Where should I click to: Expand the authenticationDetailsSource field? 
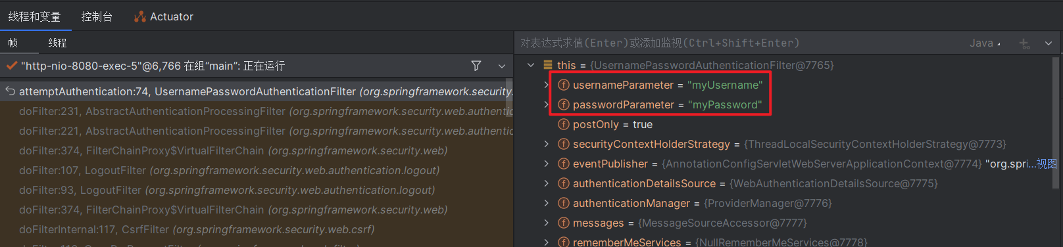pos(546,183)
